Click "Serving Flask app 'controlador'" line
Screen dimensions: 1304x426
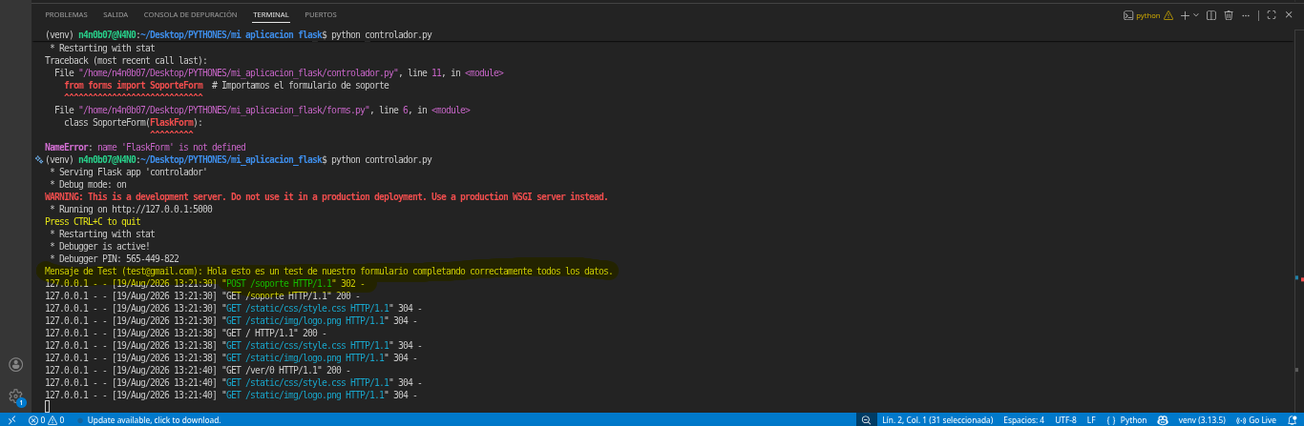[128, 172]
